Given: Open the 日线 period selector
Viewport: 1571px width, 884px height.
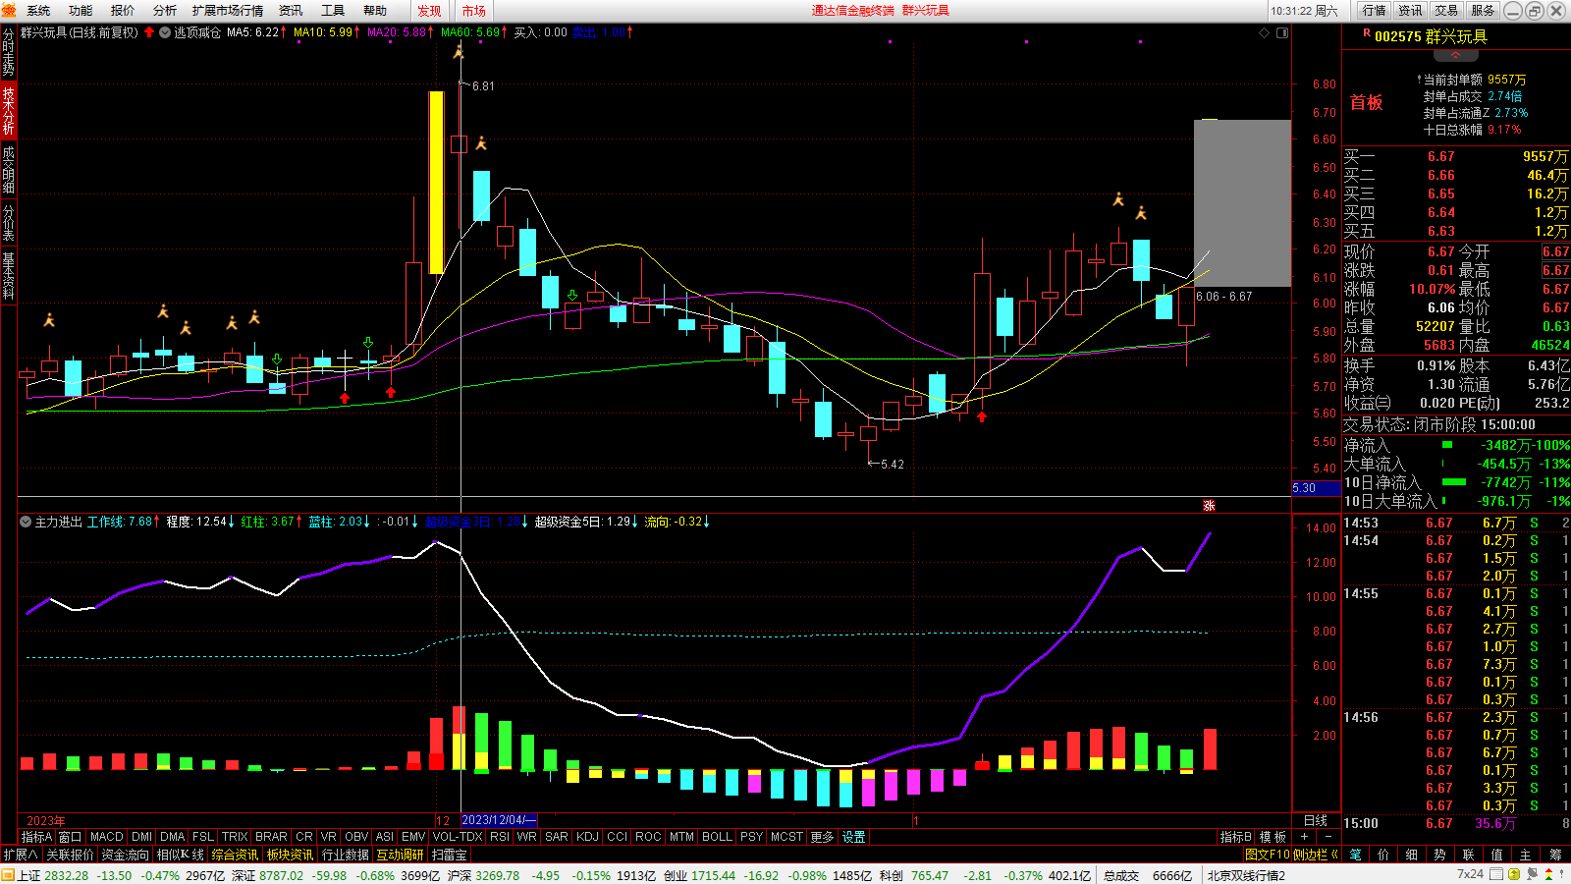Looking at the screenshot, I should (x=1316, y=820).
